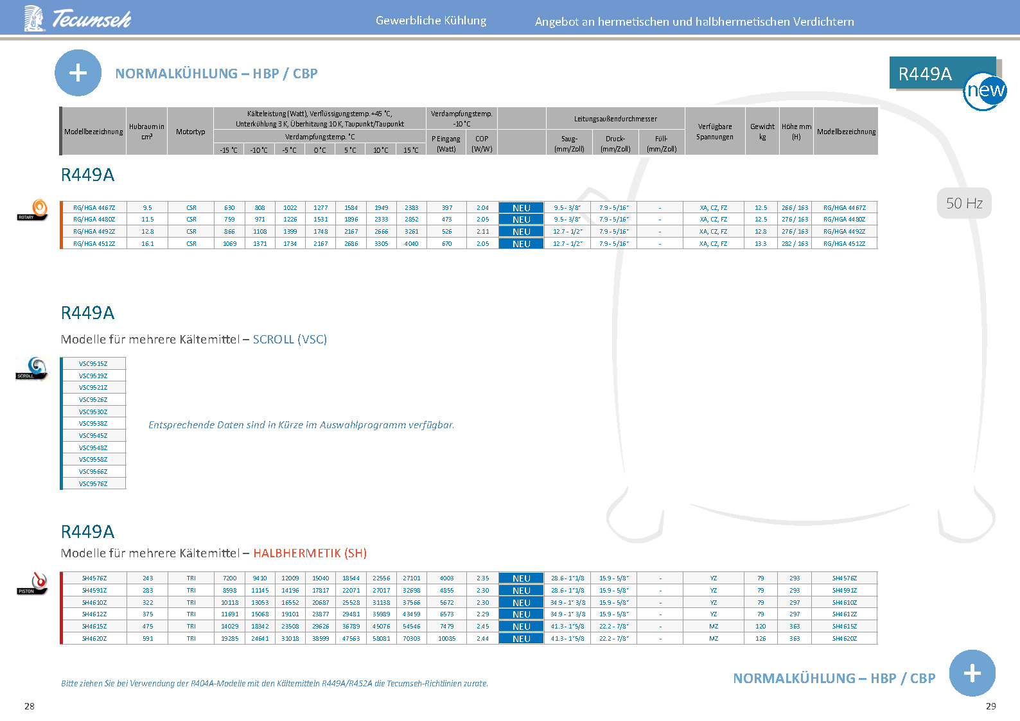Click the SCROLL (VSC) heading link
The width and height of the screenshot is (1020, 721).
[x=290, y=340]
